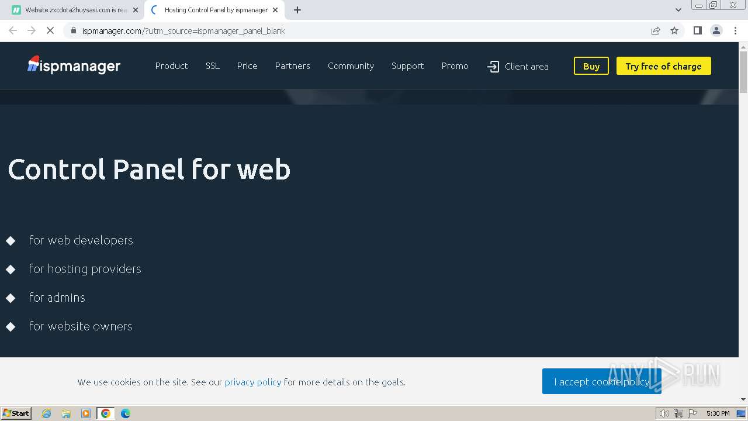Click 'for web developers' list item
748x421 pixels.
pos(81,240)
